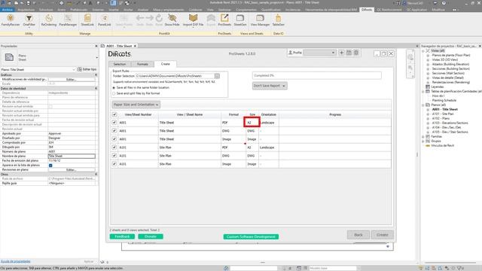Collapse Tablas de planificación/Cantidades node
This screenshot has width=482, height=271.
click(x=423, y=91)
